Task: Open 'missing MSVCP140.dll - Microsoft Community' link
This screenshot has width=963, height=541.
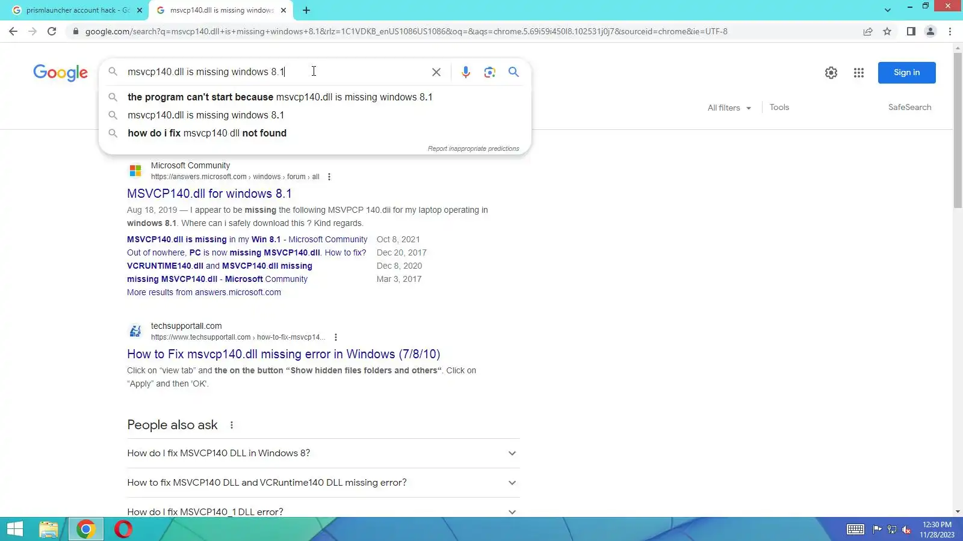Action: [x=217, y=279]
